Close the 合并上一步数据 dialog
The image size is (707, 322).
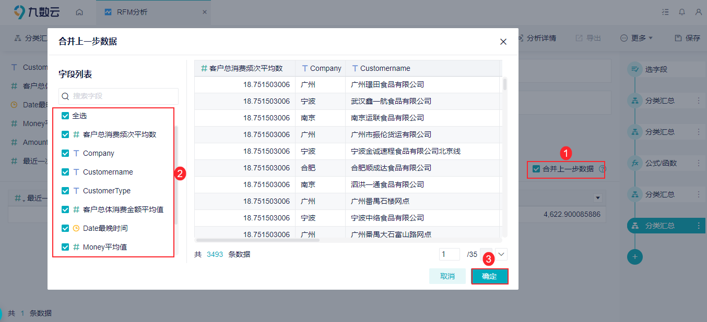tap(503, 42)
